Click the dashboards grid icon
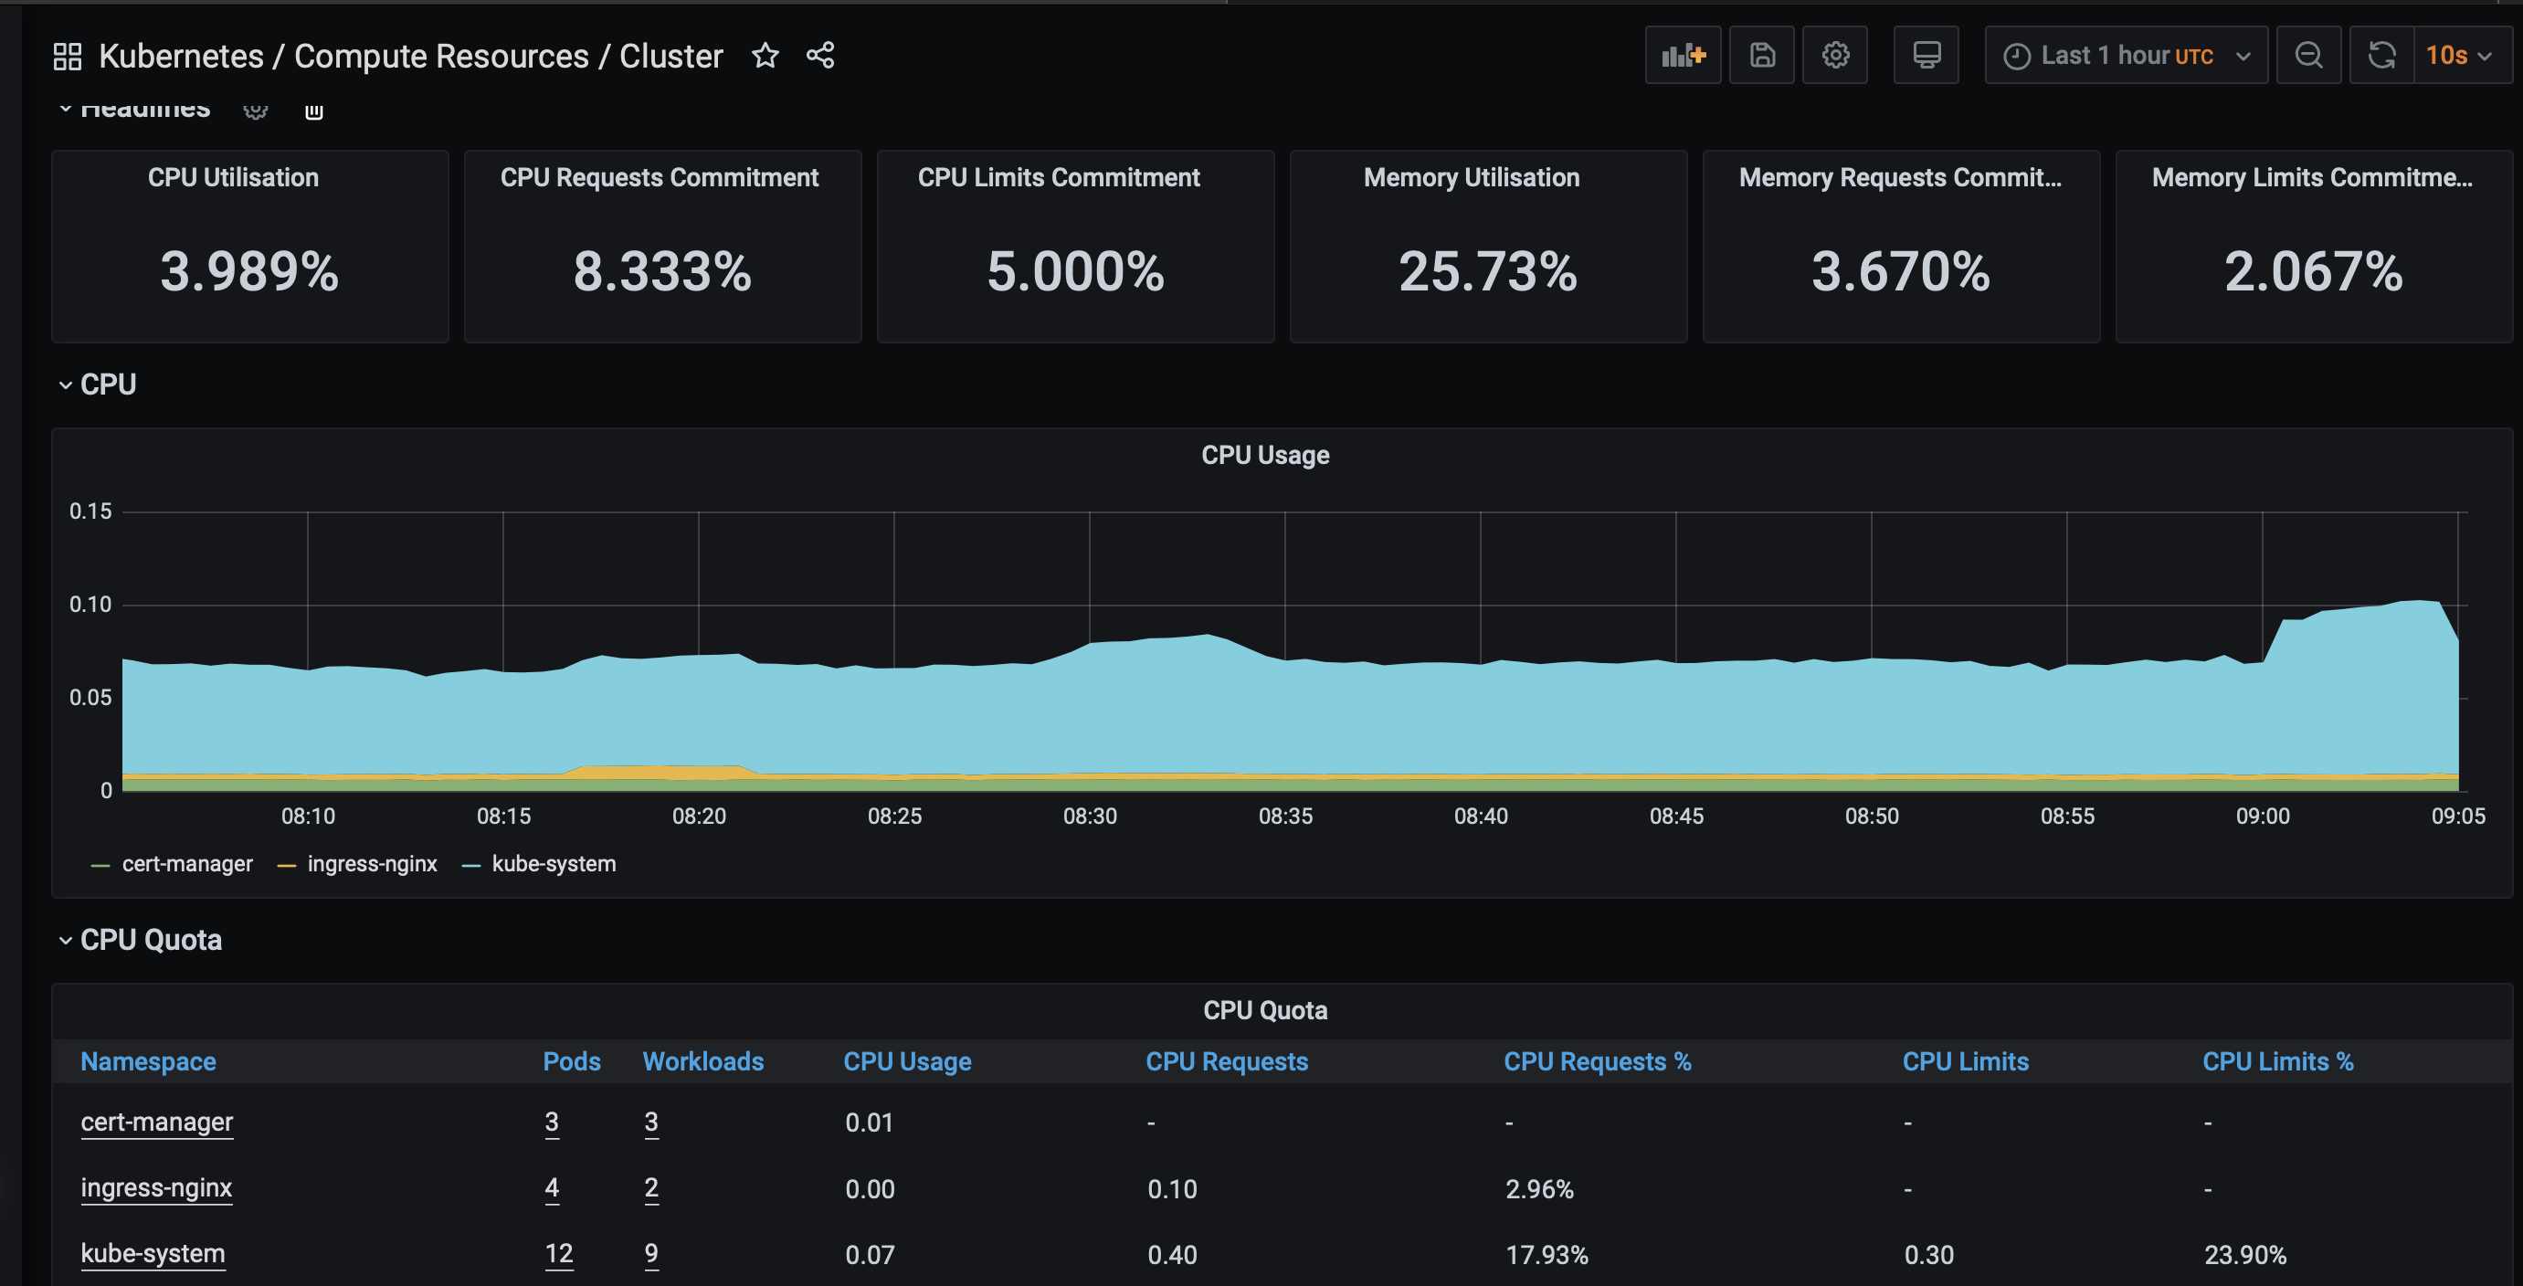The height and width of the screenshot is (1286, 2523). click(x=67, y=56)
